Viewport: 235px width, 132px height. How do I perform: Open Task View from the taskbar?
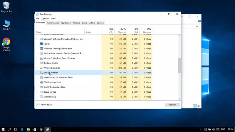(16, 129)
